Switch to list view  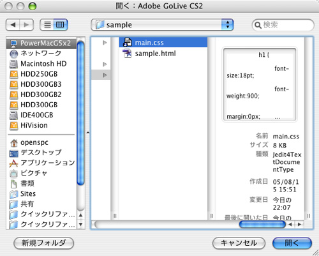pyautogui.click(x=47, y=25)
